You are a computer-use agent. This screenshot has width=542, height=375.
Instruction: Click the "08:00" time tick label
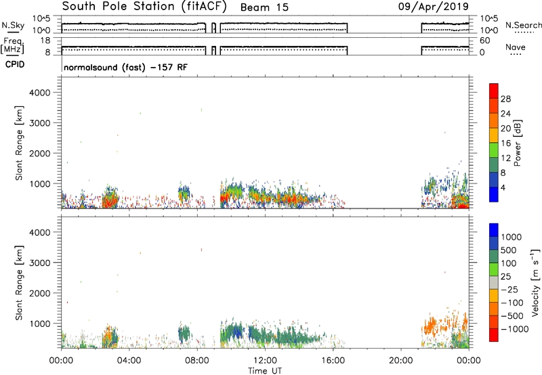[197, 361]
